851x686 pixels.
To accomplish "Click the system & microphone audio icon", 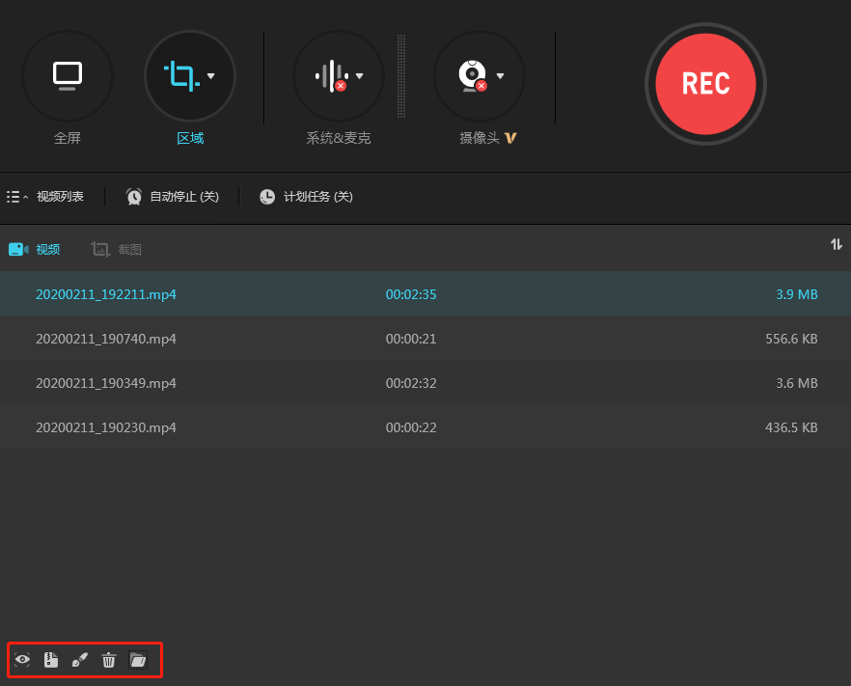I will [x=333, y=76].
